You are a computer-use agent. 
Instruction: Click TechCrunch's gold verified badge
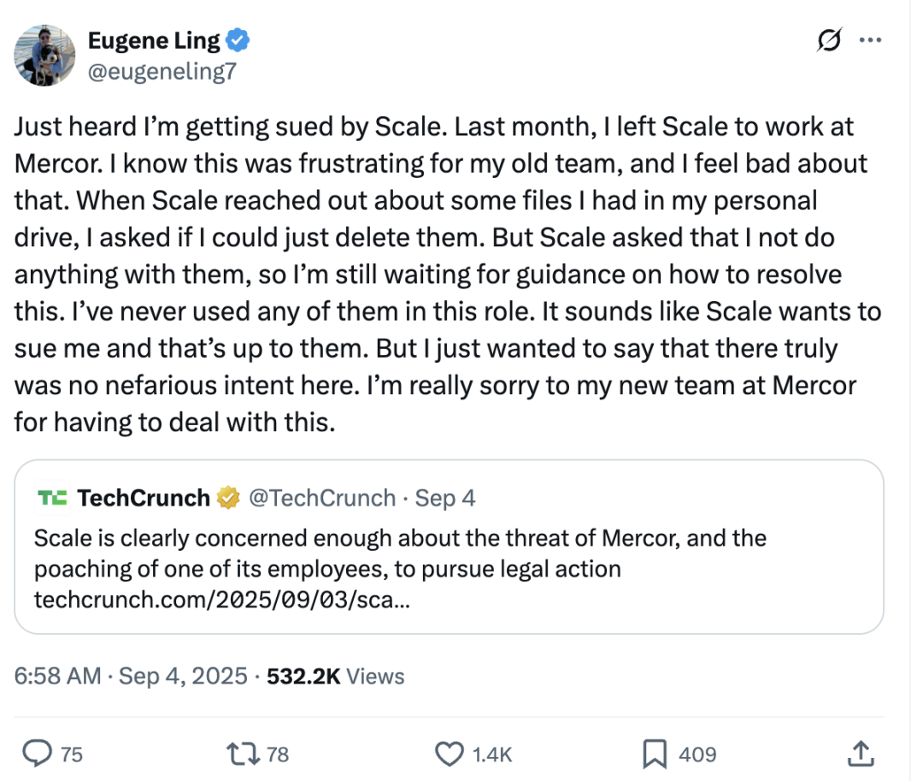[x=227, y=498]
